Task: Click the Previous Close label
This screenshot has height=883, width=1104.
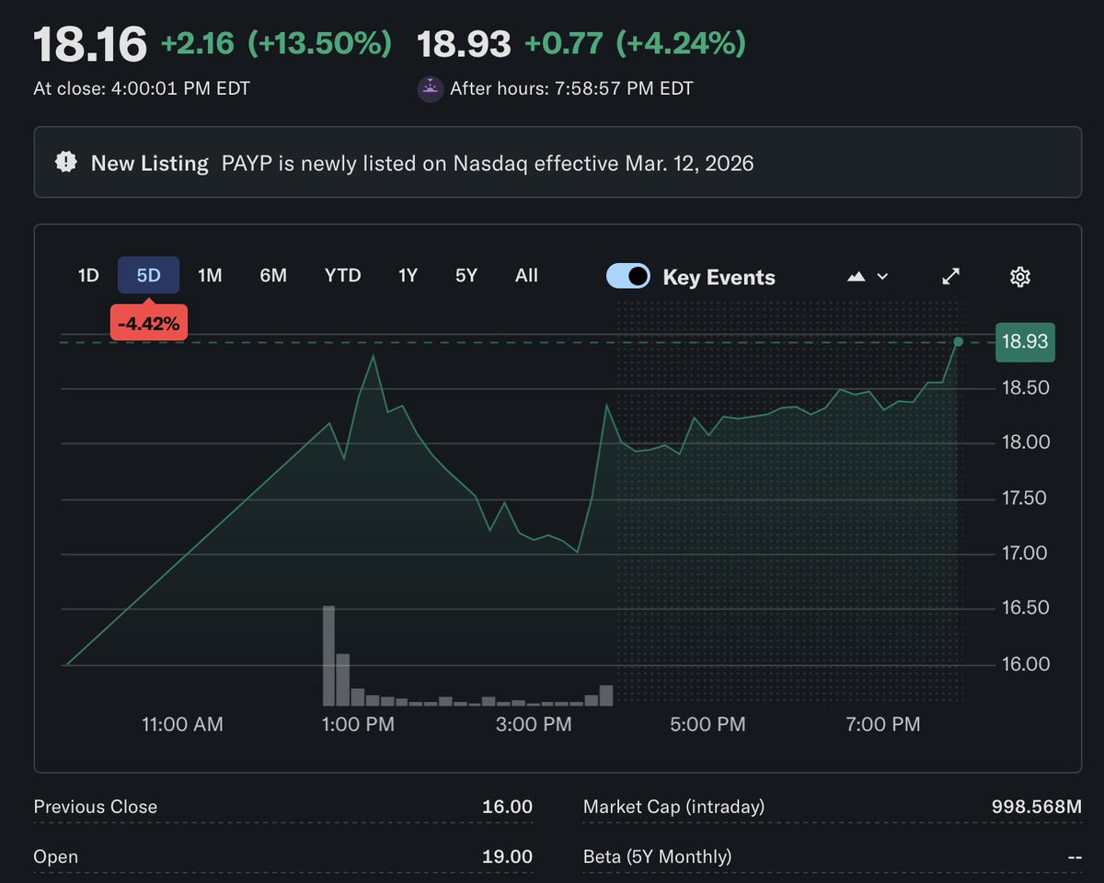Action: coord(96,807)
